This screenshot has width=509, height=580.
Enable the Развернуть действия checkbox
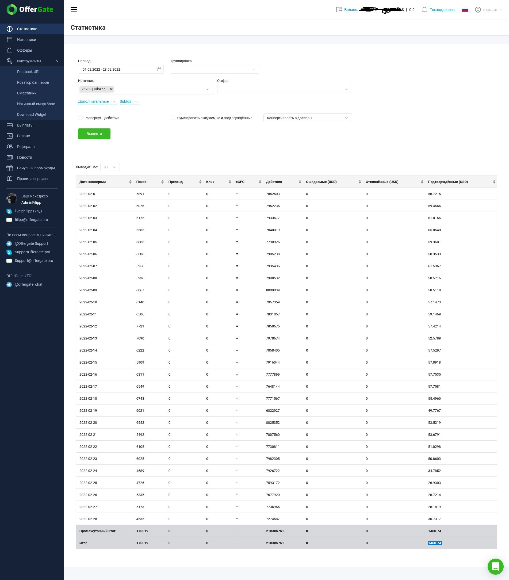click(80, 118)
